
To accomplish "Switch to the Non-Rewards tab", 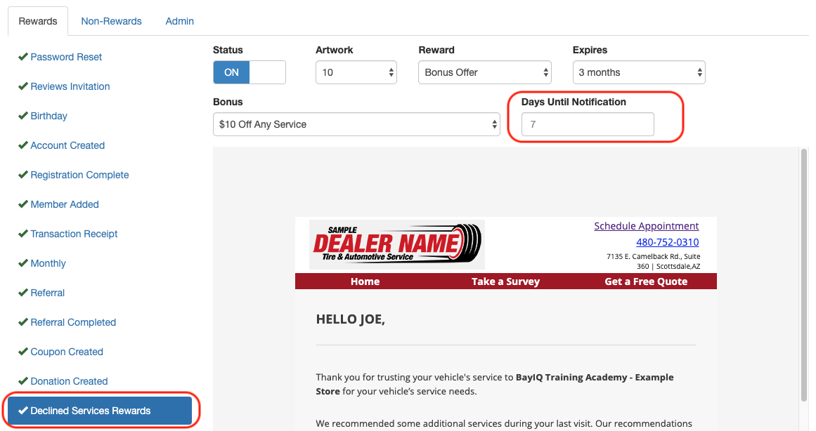I will 111,21.
